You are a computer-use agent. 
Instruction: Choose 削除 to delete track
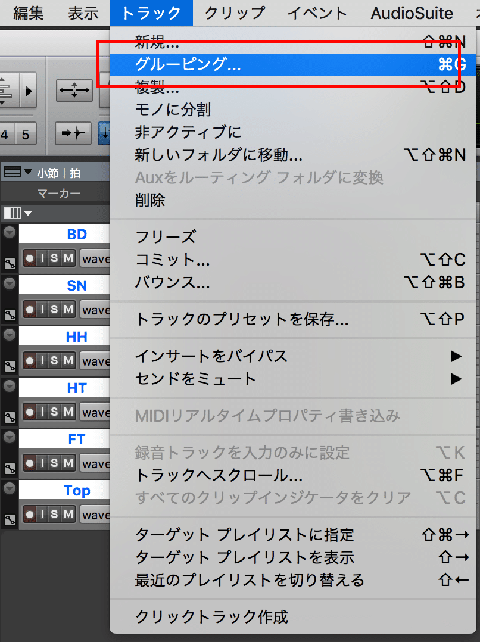click(x=294, y=200)
